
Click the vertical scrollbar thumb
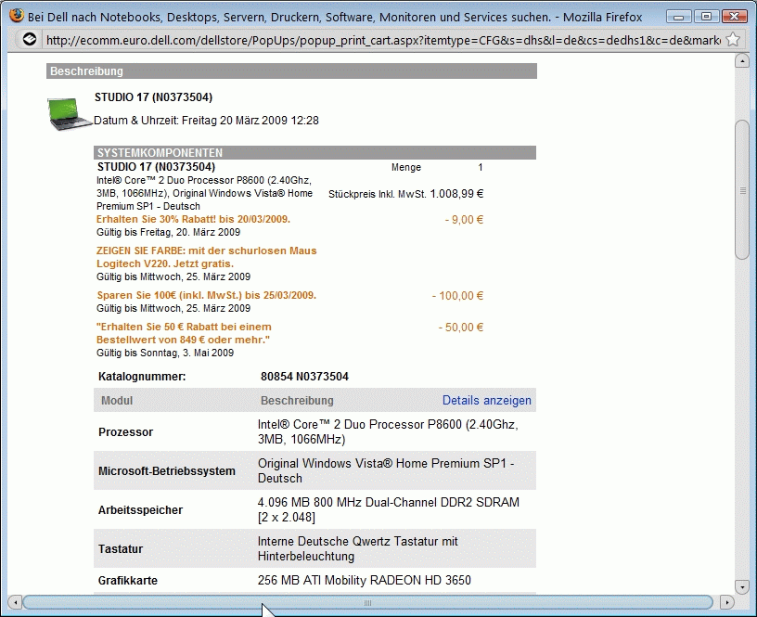click(x=742, y=189)
